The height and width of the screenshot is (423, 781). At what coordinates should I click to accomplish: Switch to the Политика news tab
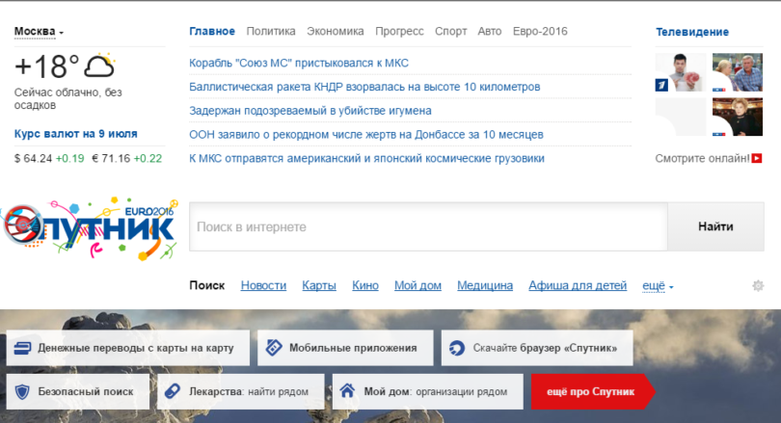coord(271,32)
